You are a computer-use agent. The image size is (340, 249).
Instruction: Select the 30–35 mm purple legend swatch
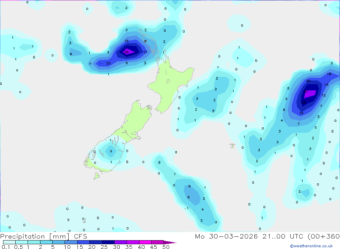click(121, 242)
